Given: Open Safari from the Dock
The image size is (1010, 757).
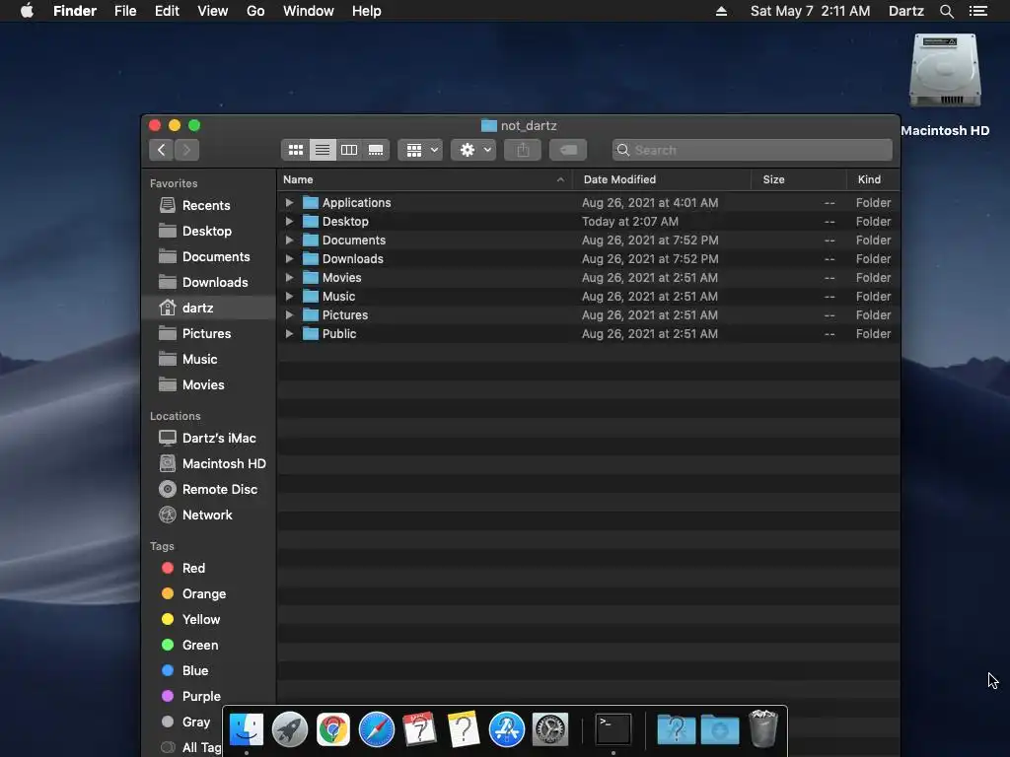Looking at the screenshot, I should click(376, 729).
